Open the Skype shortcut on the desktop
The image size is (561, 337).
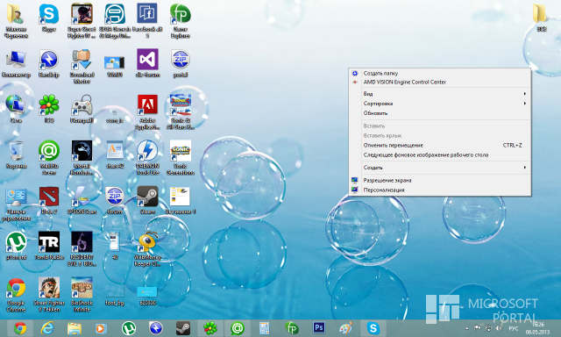click(49, 18)
